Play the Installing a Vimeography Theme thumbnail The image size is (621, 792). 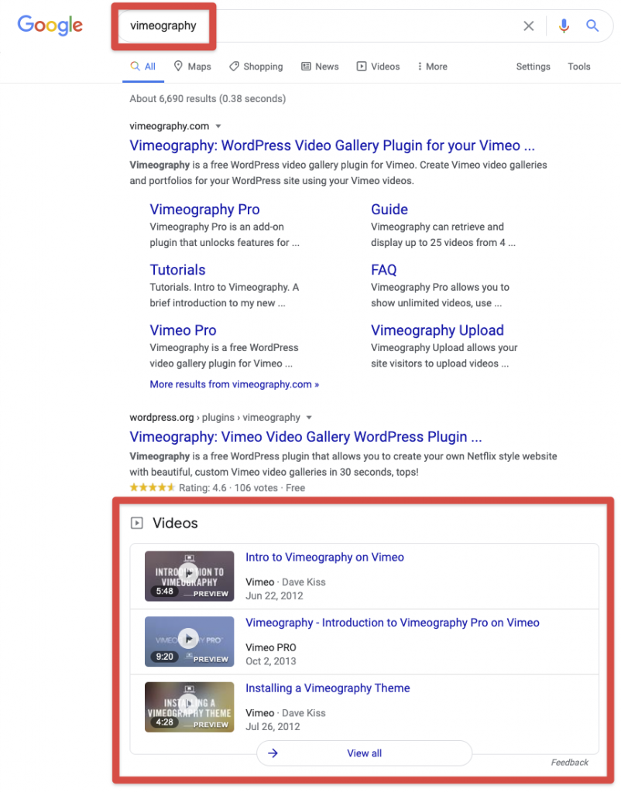189,706
